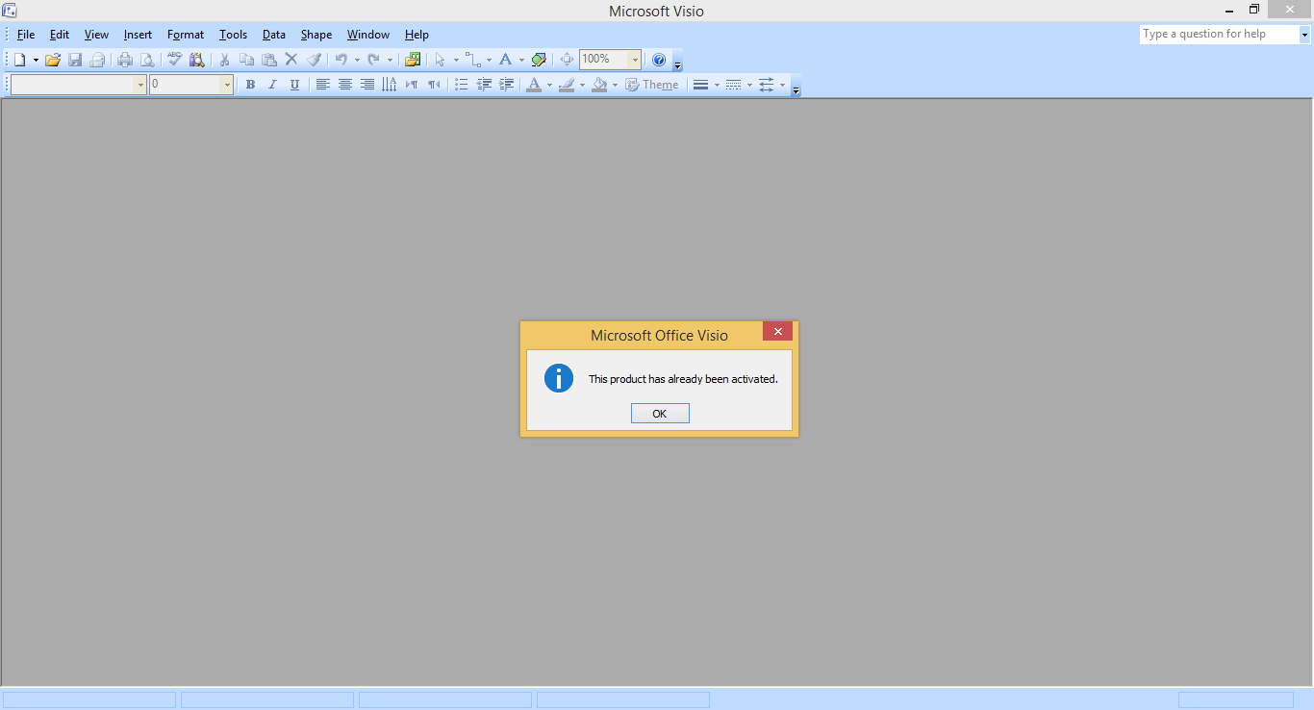Apply the Fill Color bucket swatch
The width and height of the screenshot is (1314, 710).
[x=599, y=85]
